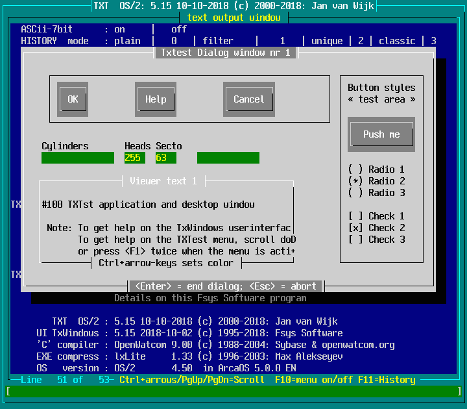Select the Sectors field showing 63
Image resolution: width=467 pixels, height=409 pixels.
pos(165,158)
